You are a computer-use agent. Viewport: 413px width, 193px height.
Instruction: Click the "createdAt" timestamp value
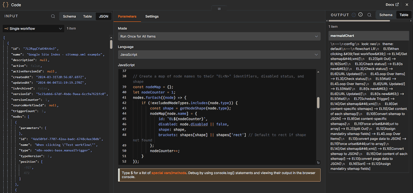pos(61,77)
